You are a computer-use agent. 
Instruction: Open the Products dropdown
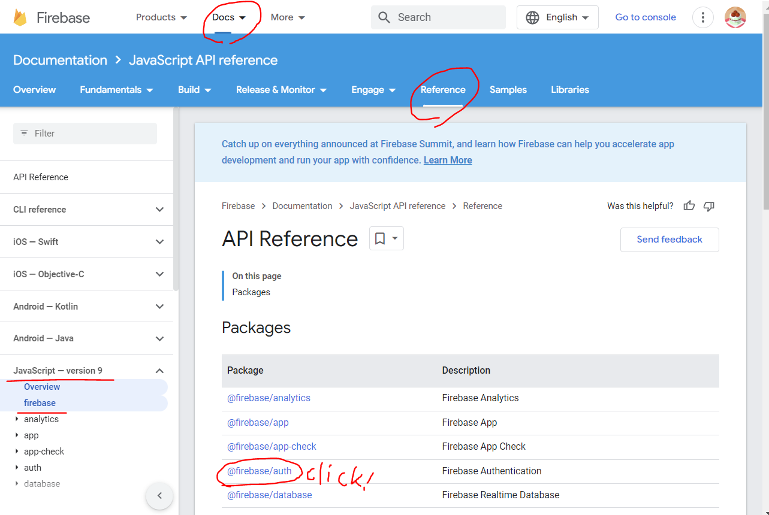pyautogui.click(x=161, y=17)
